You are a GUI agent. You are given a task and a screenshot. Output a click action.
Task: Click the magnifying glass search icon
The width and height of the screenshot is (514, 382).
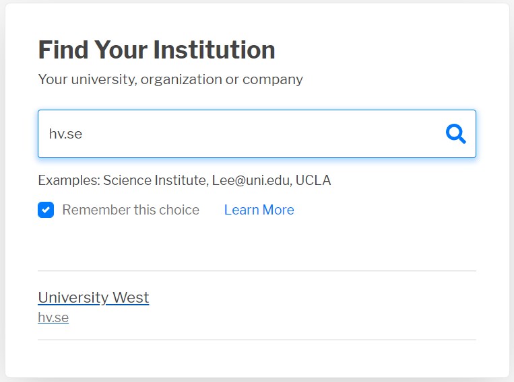coord(456,134)
